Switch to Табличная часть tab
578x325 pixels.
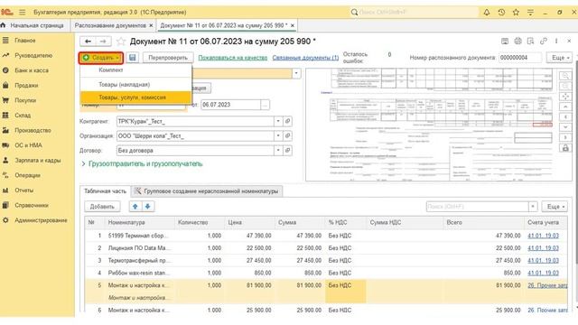pos(105,190)
